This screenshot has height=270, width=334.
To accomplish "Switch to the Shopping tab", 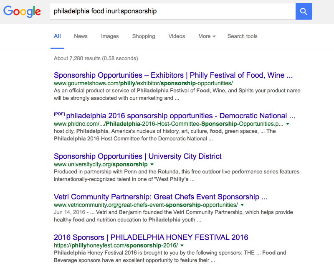I will point(144,36).
